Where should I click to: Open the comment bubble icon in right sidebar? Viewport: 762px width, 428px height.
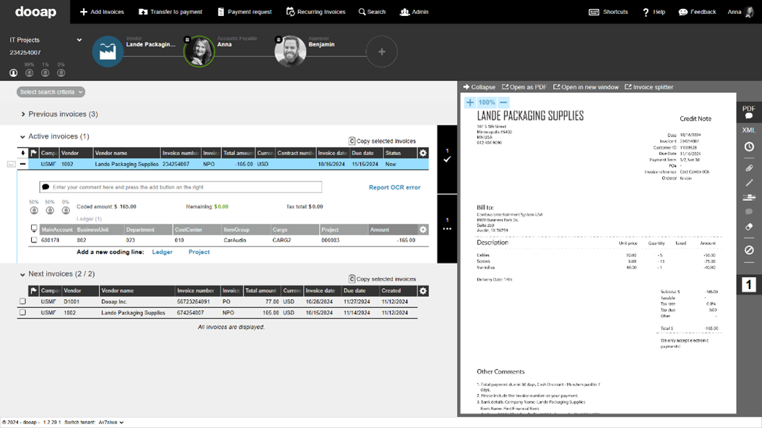(750, 212)
